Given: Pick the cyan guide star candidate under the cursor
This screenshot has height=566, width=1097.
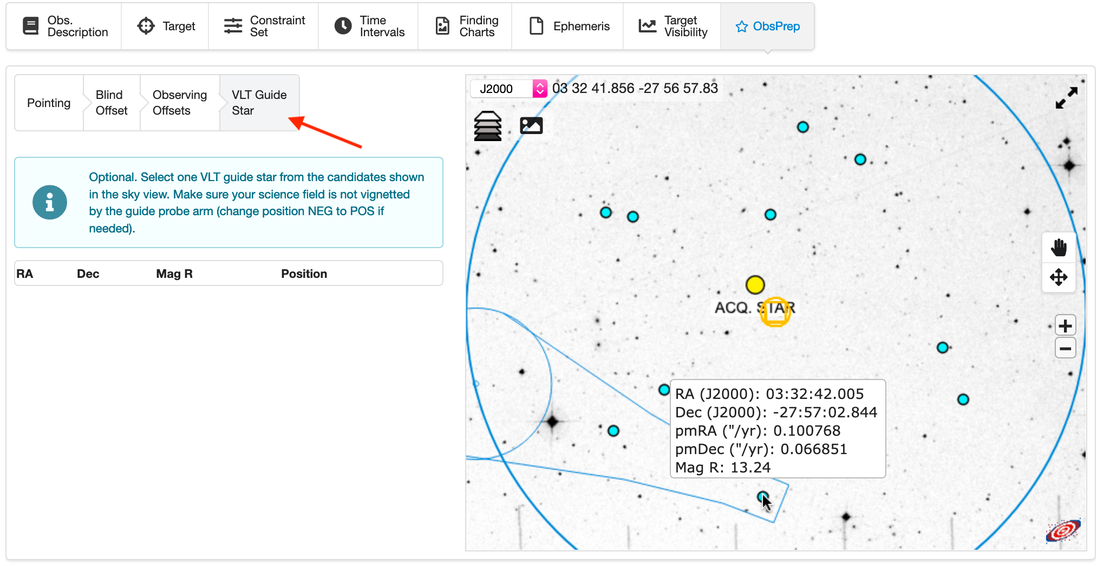Looking at the screenshot, I should 762,496.
